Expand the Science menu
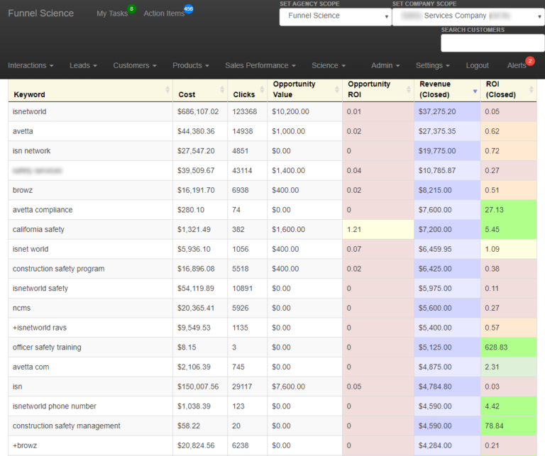The height and width of the screenshot is (456, 545). coord(329,65)
